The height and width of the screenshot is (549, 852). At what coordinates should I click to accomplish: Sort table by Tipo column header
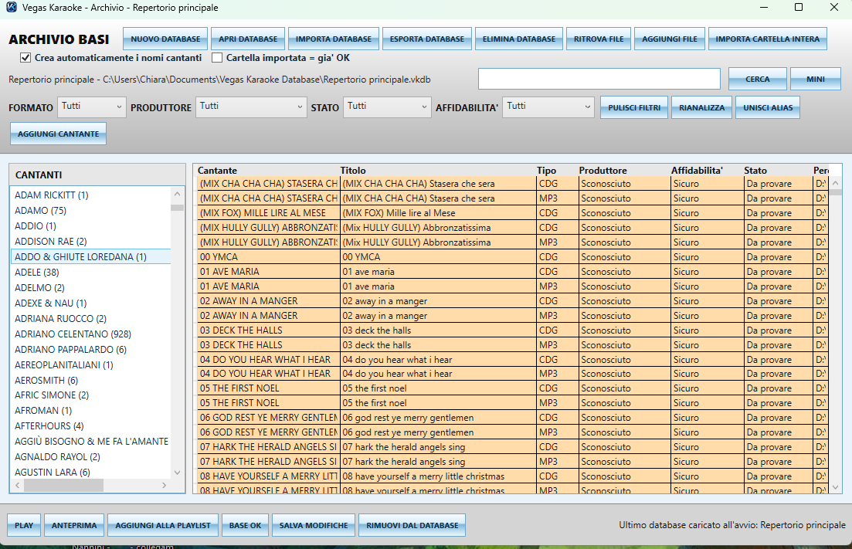pos(547,171)
